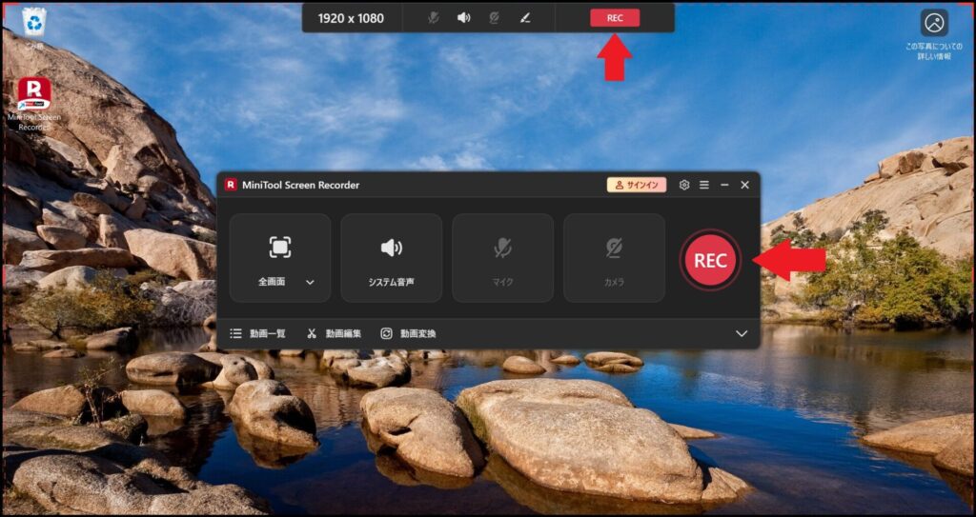Mute system audio in the top toolbar
976x517 pixels.
click(x=463, y=18)
